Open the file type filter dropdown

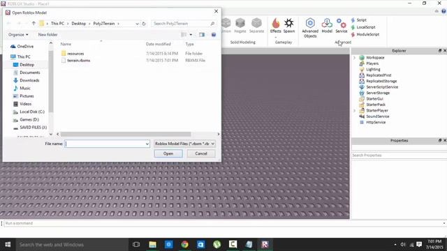pos(184,144)
